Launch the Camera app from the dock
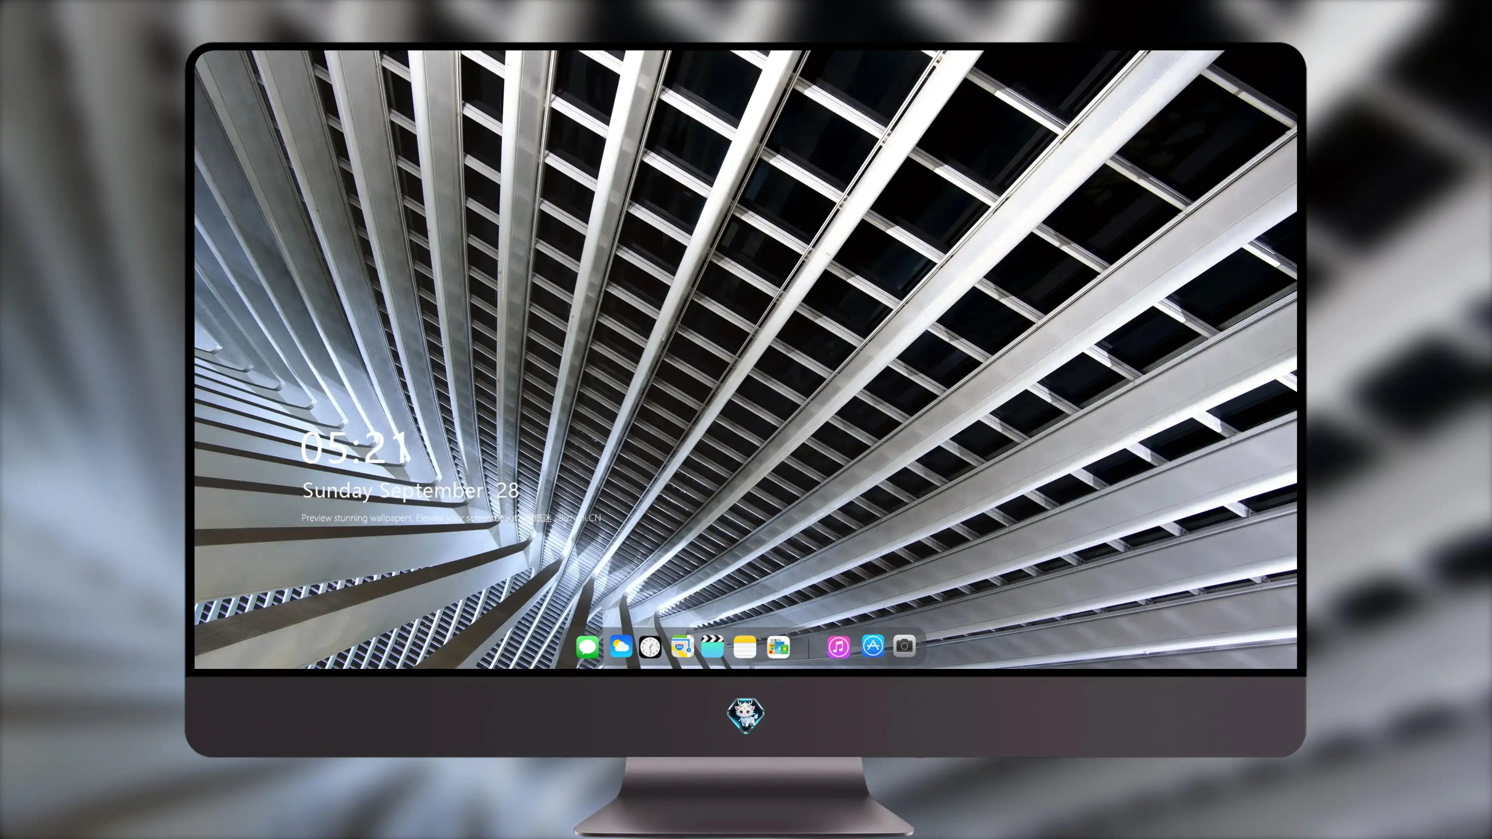 point(904,646)
